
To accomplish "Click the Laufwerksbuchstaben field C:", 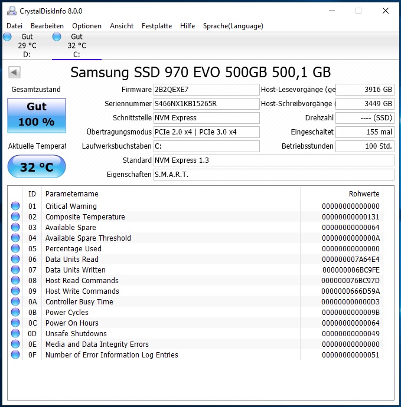I will (207, 146).
